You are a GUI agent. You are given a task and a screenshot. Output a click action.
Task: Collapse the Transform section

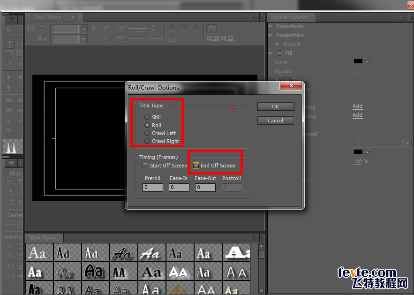(270, 26)
